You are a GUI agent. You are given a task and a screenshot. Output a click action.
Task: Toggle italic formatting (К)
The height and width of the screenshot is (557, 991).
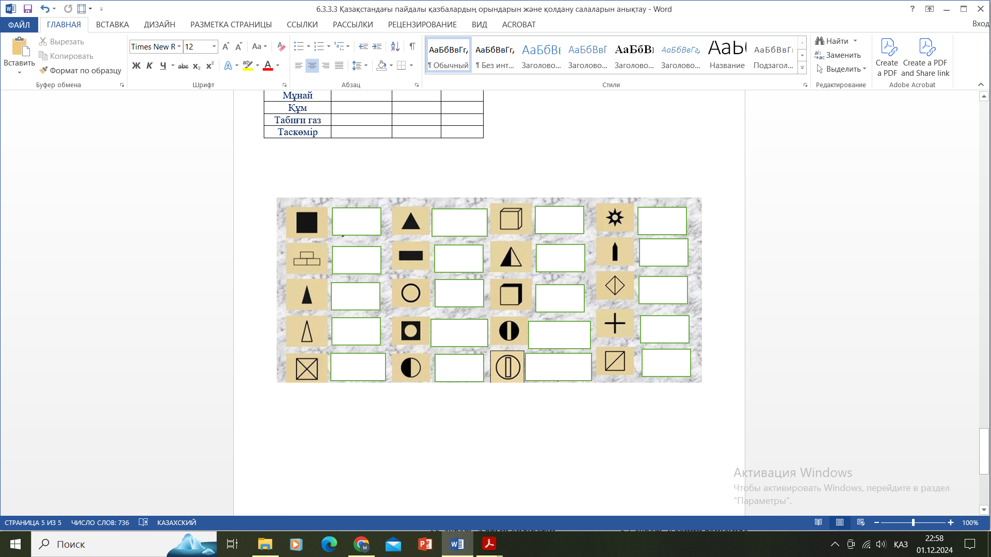pos(149,65)
